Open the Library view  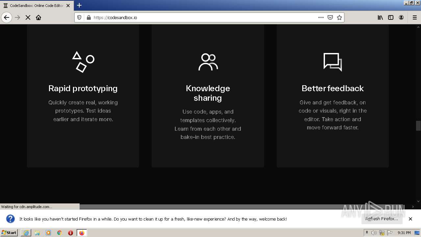point(380,17)
